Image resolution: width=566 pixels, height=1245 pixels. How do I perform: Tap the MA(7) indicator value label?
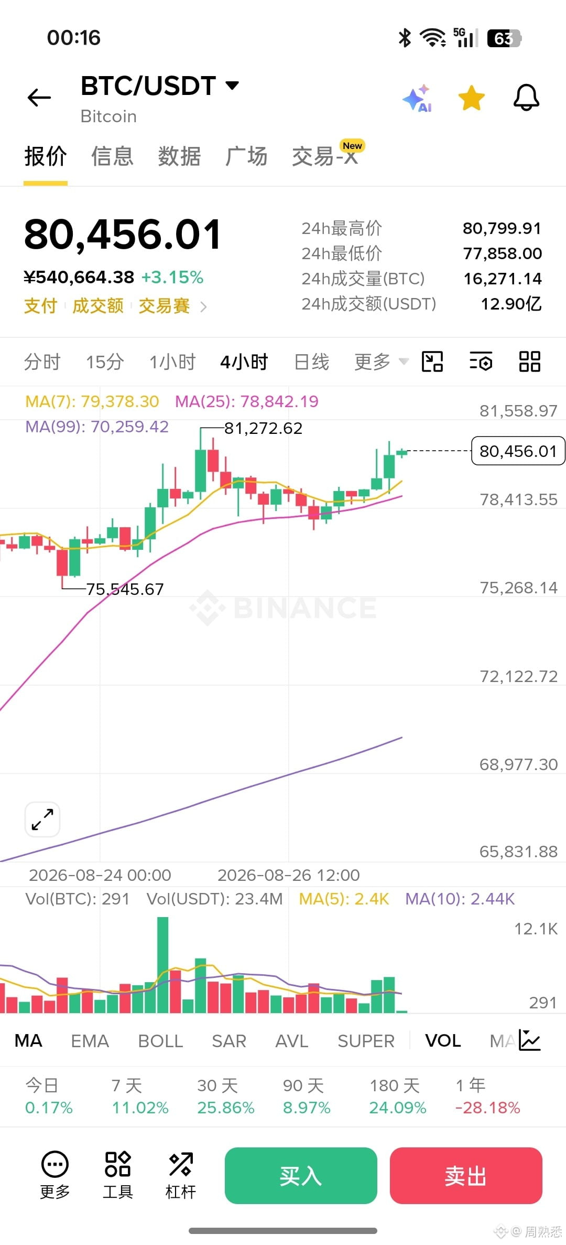click(92, 401)
